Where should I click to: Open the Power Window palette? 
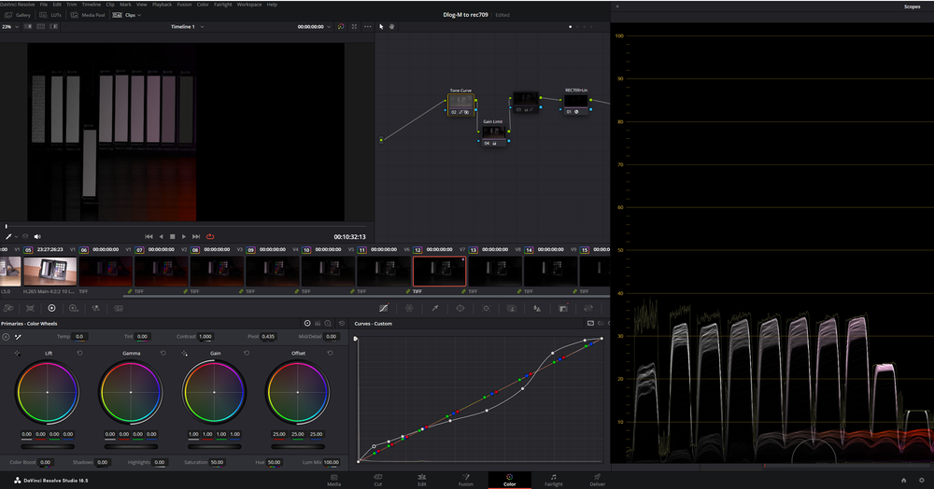coord(460,308)
